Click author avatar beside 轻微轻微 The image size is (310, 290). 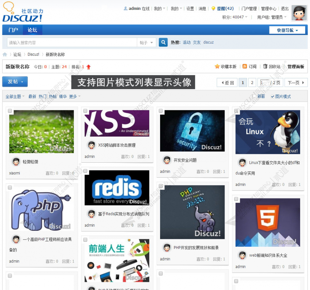click(x=16, y=162)
